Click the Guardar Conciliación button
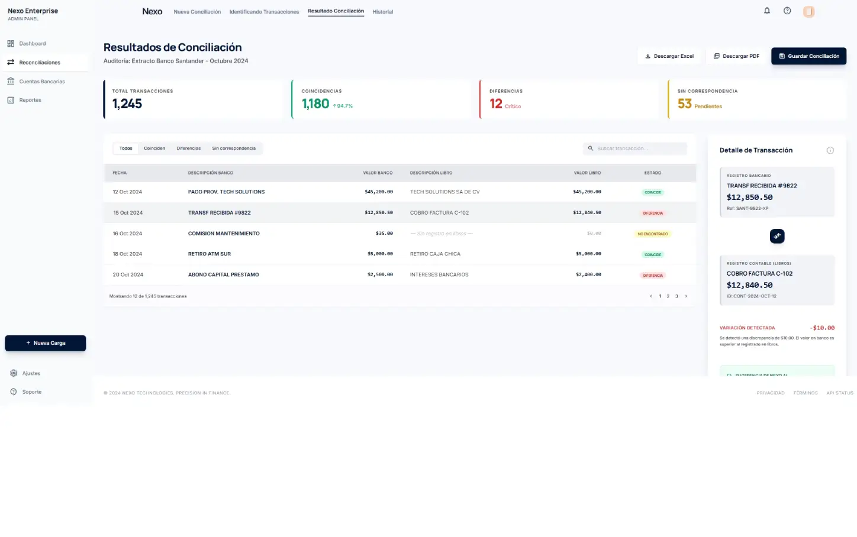This screenshot has height=537, width=857. point(808,56)
